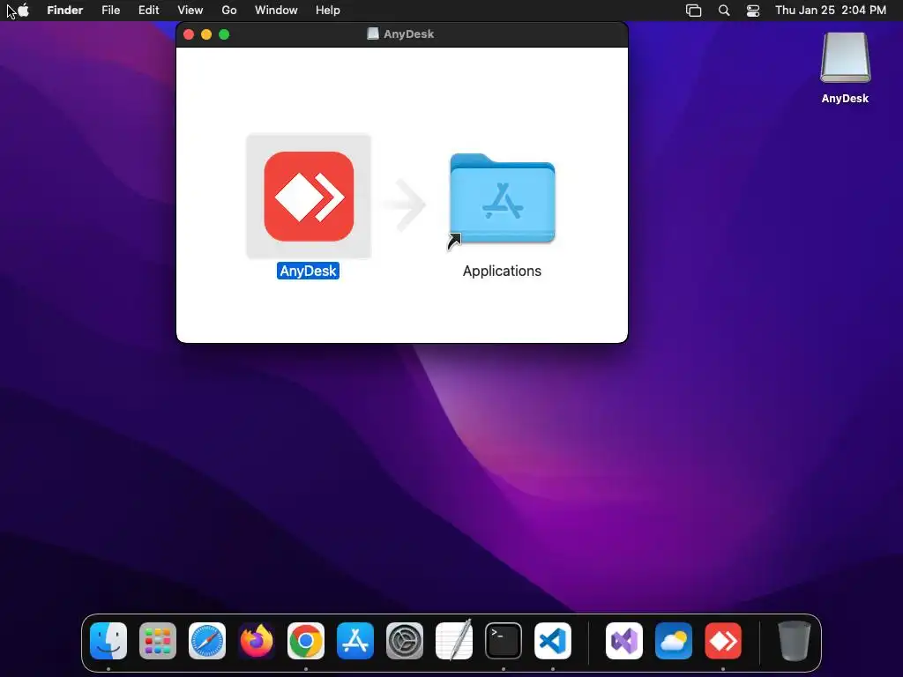Launch Firefox from the Dock

[257, 641]
